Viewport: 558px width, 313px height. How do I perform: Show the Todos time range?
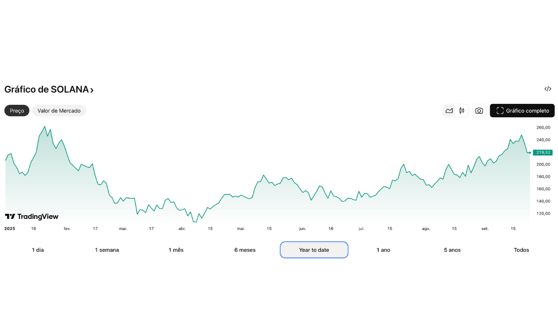pyautogui.click(x=521, y=250)
